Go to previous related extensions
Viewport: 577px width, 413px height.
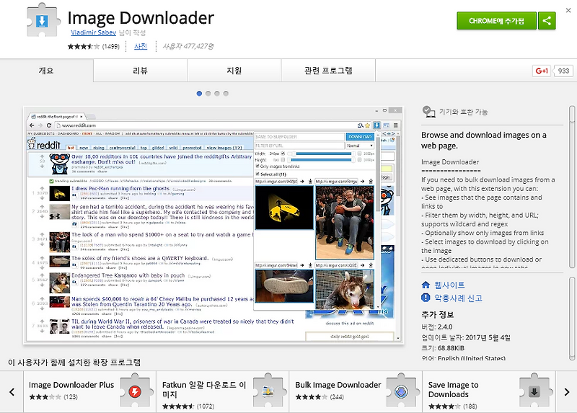12,391
